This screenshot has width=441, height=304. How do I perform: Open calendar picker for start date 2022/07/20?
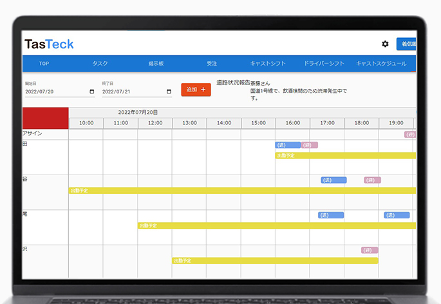click(91, 91)
